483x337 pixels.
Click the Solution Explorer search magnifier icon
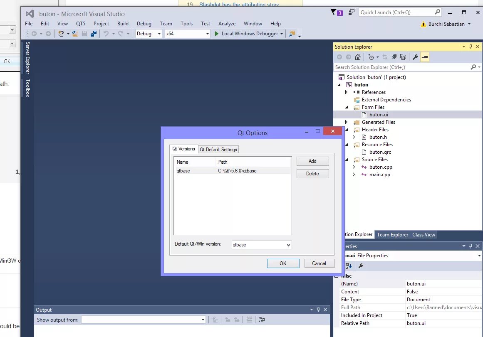(473, 67)
